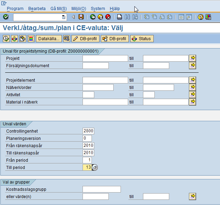Open the Gå till(S) menu
220x205 pixels.
[x=58, y=9]
